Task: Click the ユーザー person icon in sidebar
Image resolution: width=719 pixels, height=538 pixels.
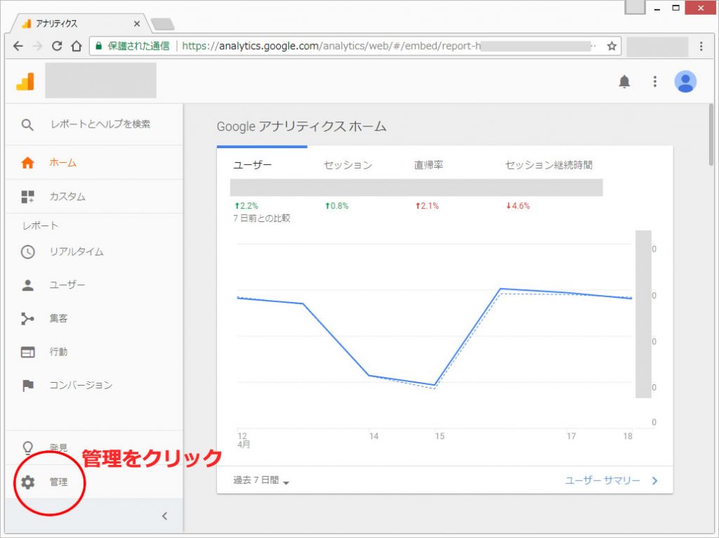Action: (27, 285)
